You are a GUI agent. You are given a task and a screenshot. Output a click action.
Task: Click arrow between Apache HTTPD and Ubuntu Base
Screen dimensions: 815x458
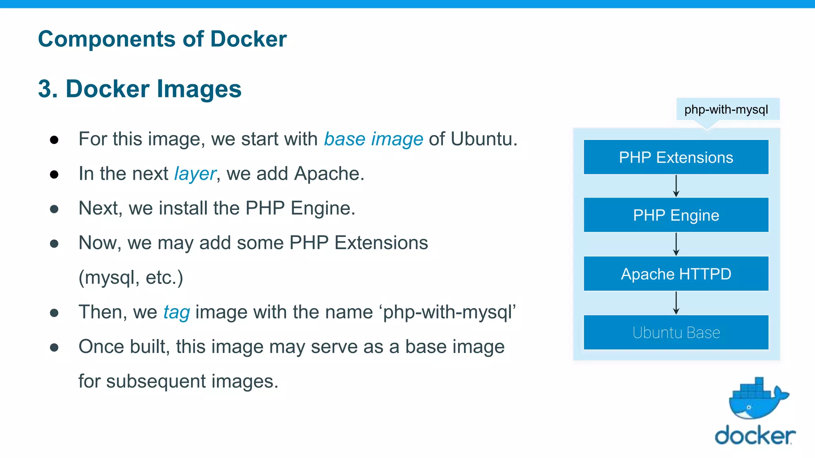[x=676, y=303]
